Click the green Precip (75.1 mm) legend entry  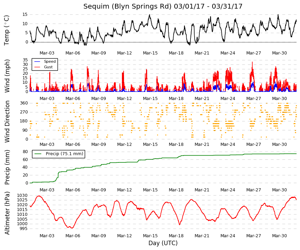(x=59, y=154)
